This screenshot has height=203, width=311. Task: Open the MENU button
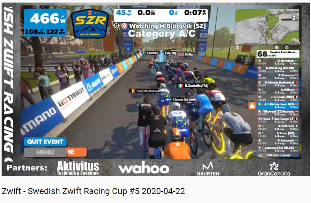[x=45, y=152]
